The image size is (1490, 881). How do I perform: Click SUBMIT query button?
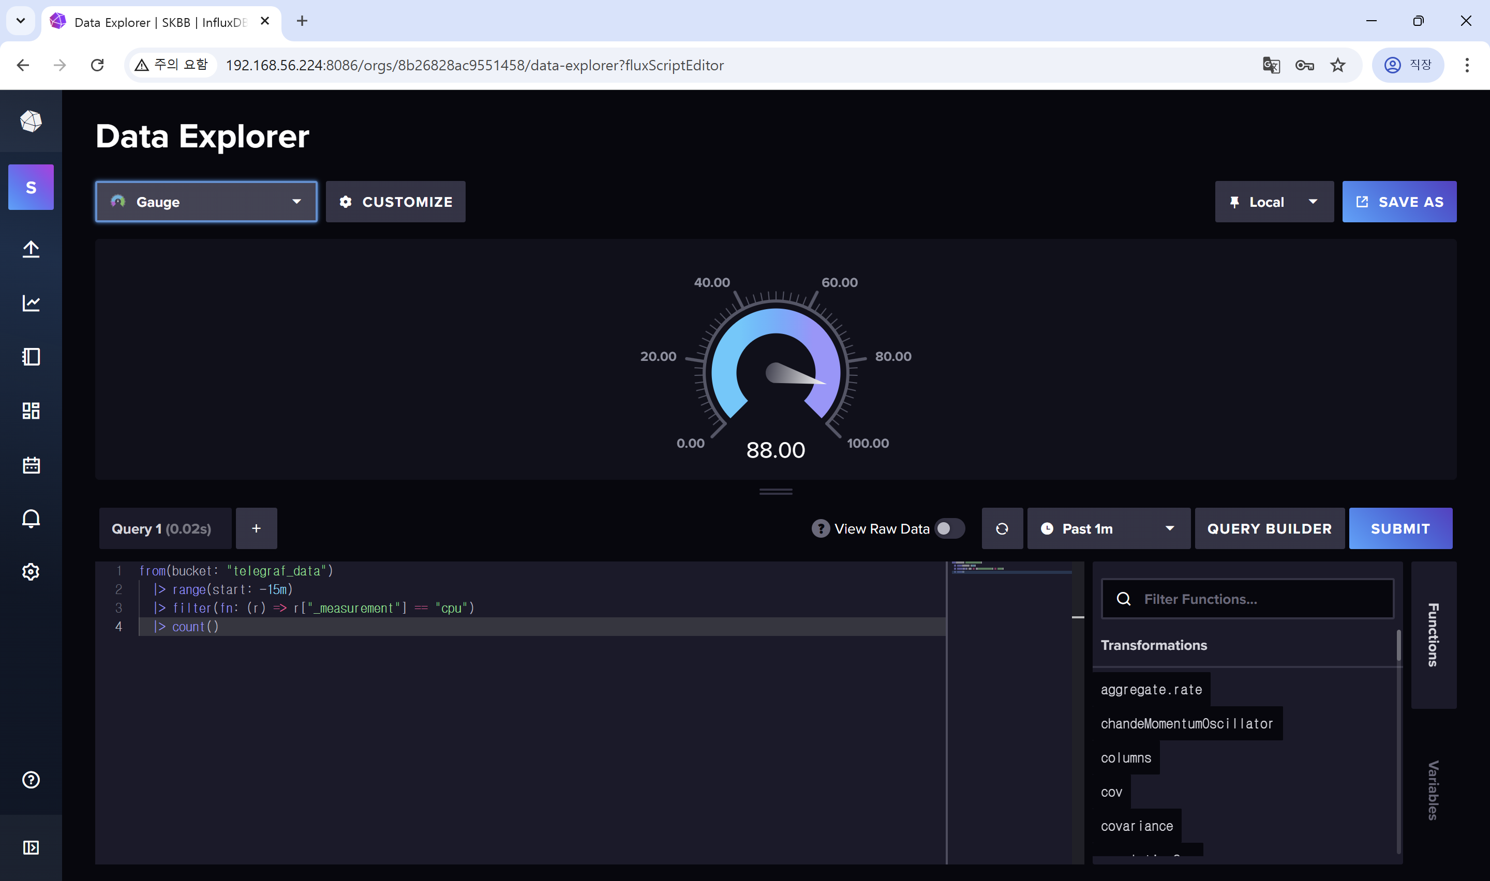(1400, 528)
